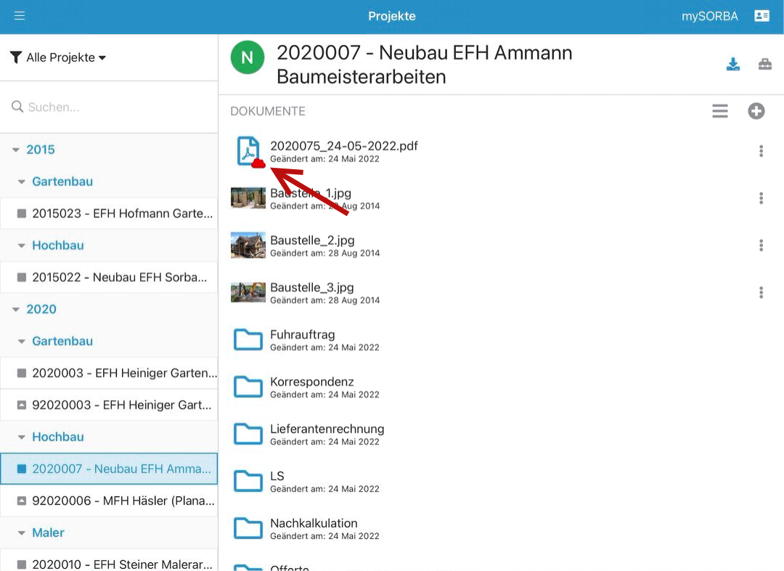This screenshot has width=784, height=571.
Task: Open options for 2020075_24-05-2022.pdf
Action: [x=761, y=151]
